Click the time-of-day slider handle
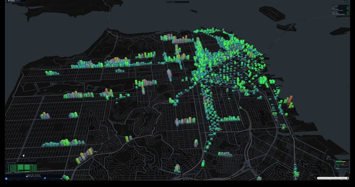 [45, 178]
